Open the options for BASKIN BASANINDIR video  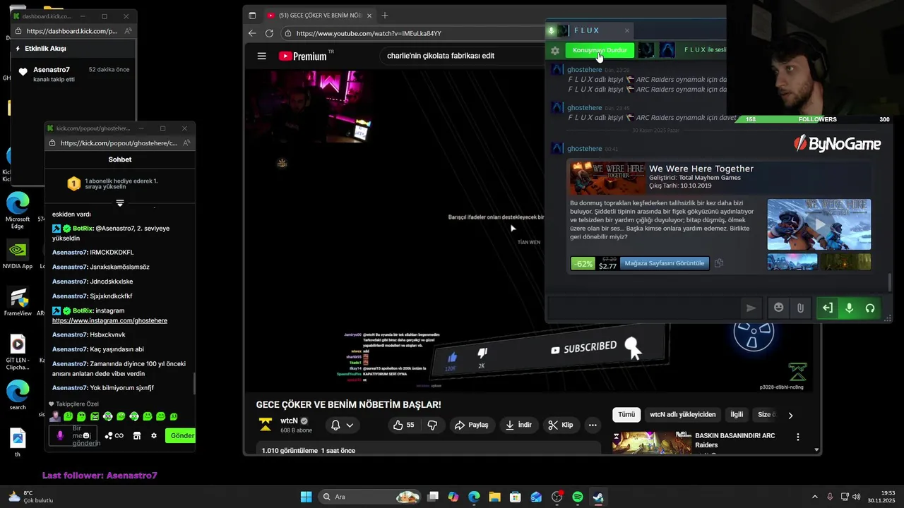point(798,437)
